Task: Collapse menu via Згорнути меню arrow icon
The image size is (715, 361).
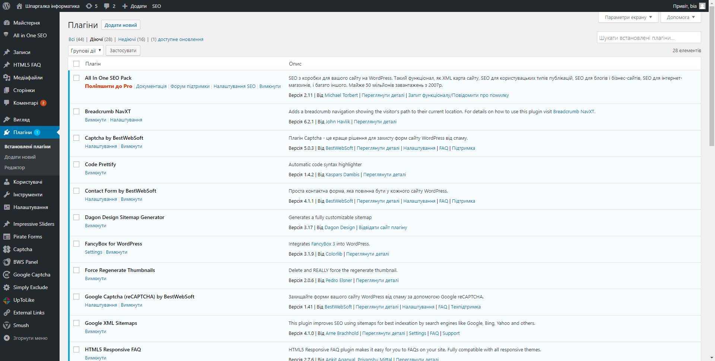Action: (x=6, y=338)
